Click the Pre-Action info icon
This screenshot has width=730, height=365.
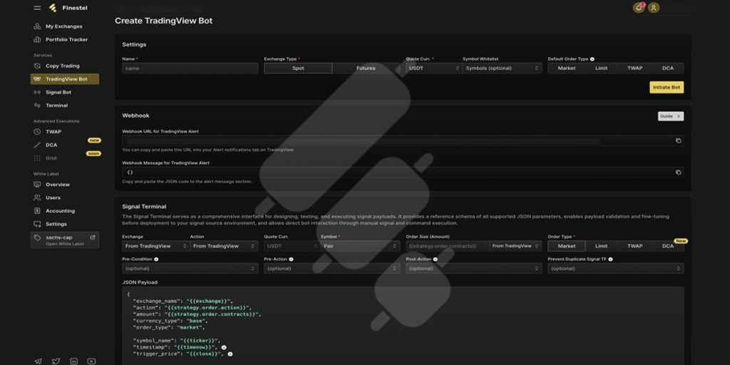[291, 259]
